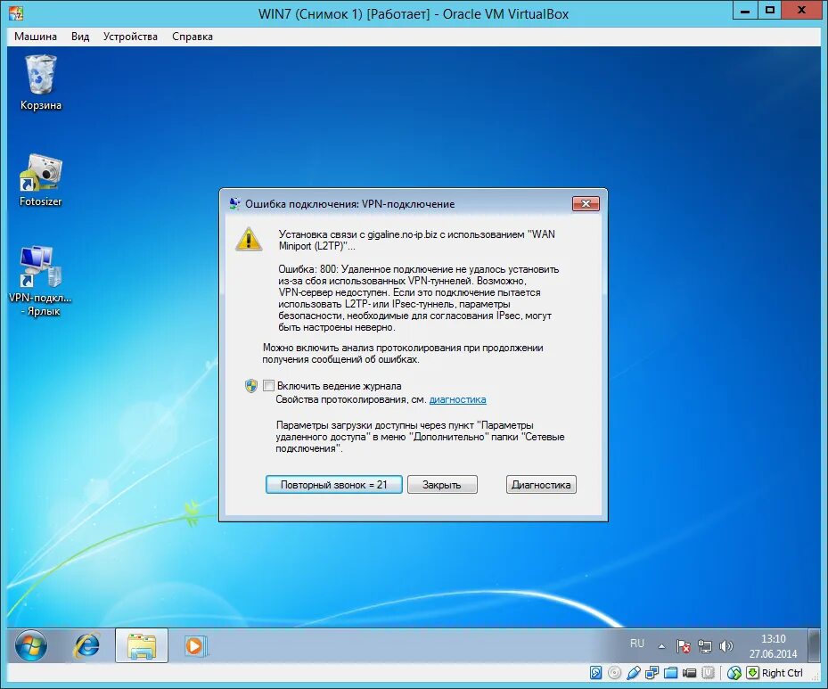Viewport: 828px width, 689px height.
Task: Click the RU language indicator
Action: tap(637, 644)
